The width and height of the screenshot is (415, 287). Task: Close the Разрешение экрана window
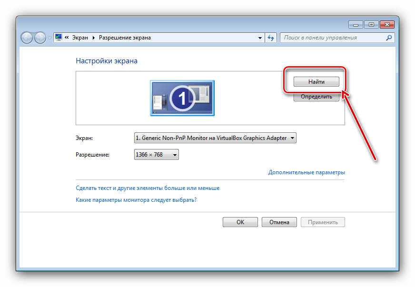pyautogui.click(x=387, y=25)
